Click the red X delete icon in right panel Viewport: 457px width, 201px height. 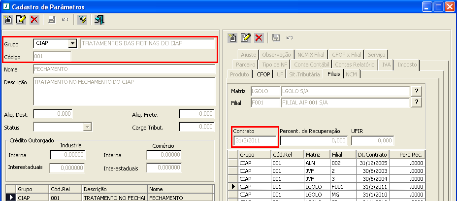click(x=259, y=37)
